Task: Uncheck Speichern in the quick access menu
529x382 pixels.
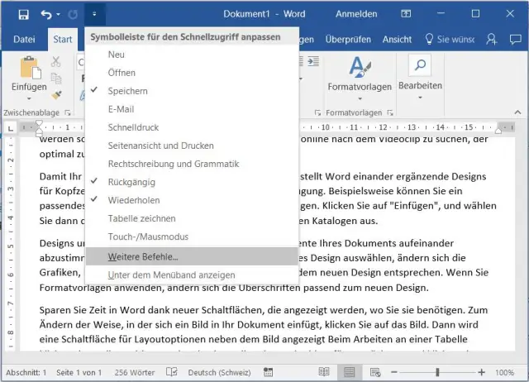Action: (x=127, y=90)
